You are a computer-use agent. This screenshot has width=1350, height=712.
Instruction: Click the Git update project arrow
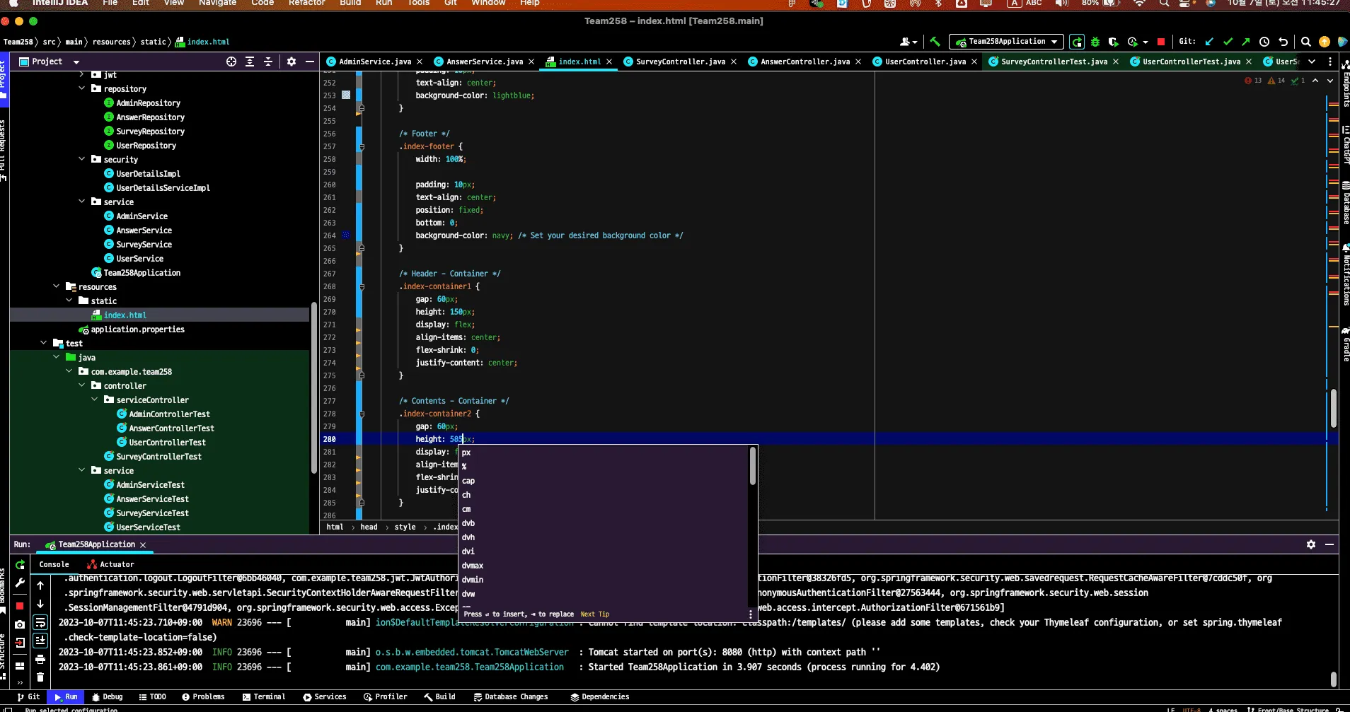(x=1209, y=42)
